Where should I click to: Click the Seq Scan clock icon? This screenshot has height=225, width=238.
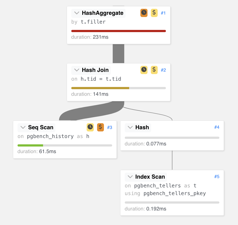pos(90,127)
